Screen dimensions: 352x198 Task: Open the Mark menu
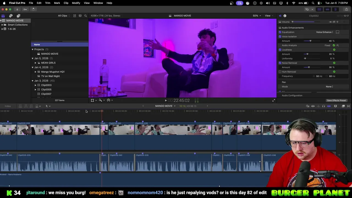(57, 3)
